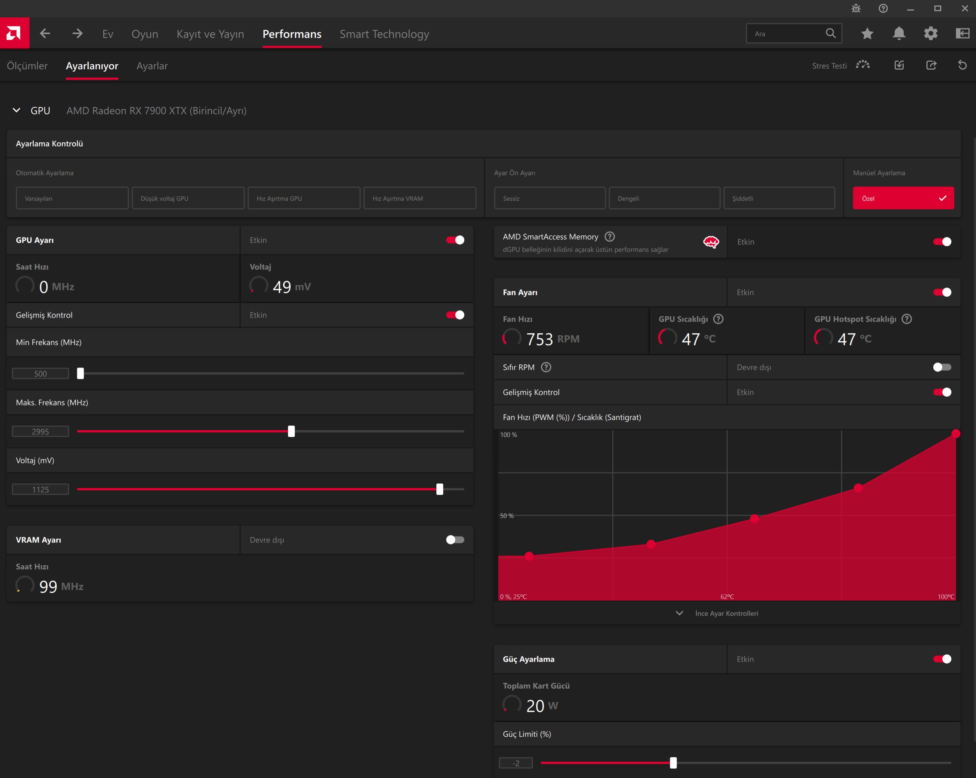Toggle Güç Ayarlama switch
The width and height of the screenshot is (976, 778).
[942, 659]
